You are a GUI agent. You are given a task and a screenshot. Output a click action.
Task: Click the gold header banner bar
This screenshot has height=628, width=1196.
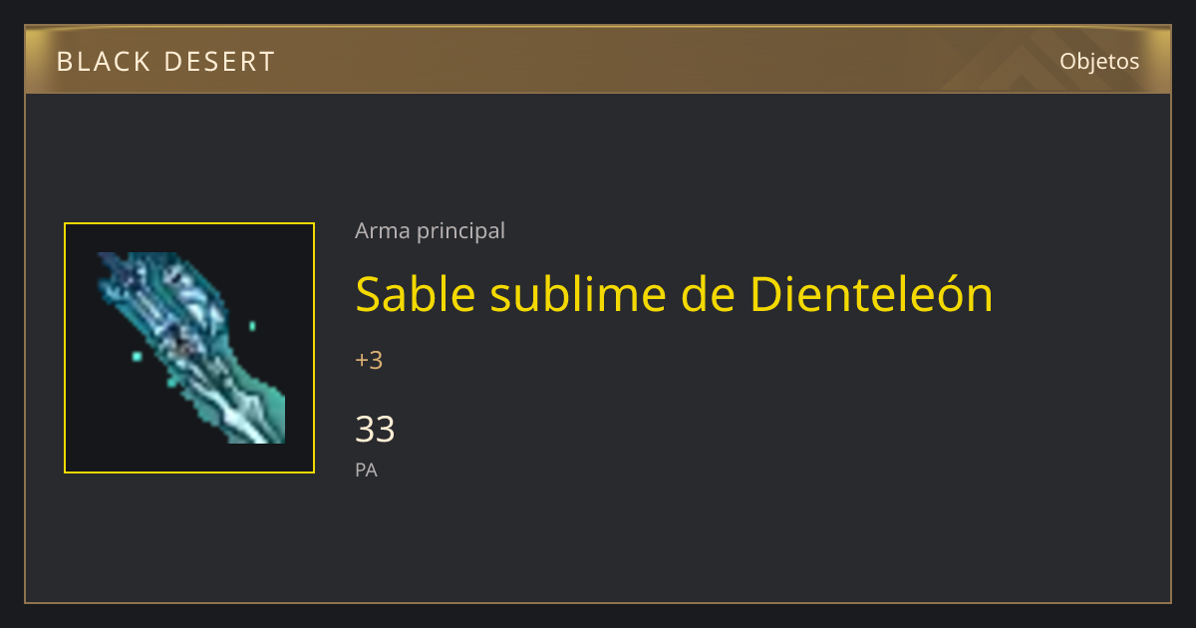tap(598, 60)
